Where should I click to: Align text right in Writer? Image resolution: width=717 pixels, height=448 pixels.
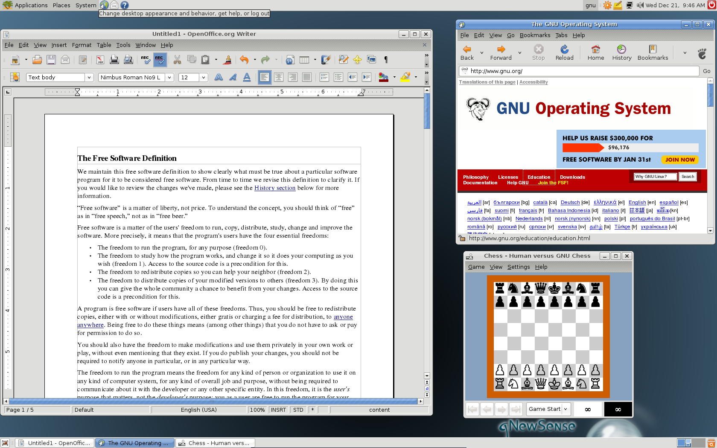[293, 77]
